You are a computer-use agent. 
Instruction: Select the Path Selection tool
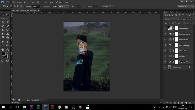3,46
